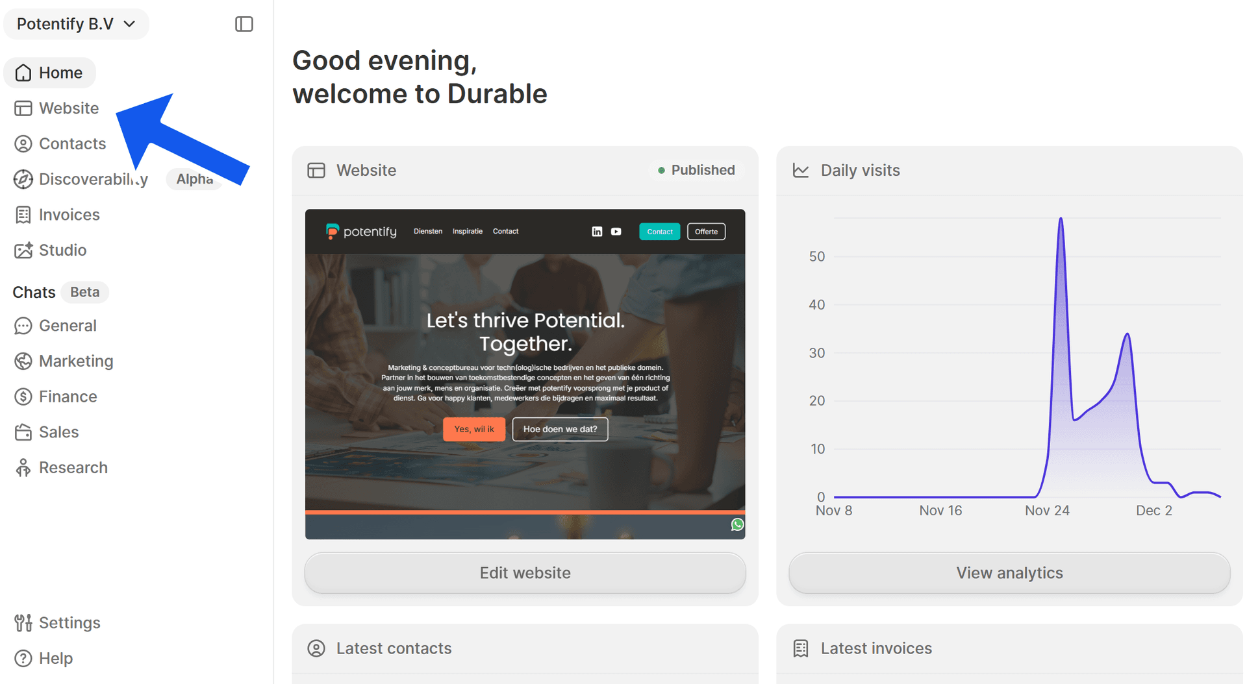Click the View analytics button
Image resolution: width=1247 pixels, height=684 pixels.
point(1009,573)
